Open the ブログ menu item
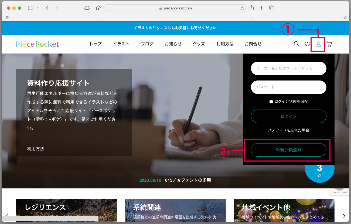The width and height of the screenshot is (351, 224). (x=147, y=44)
